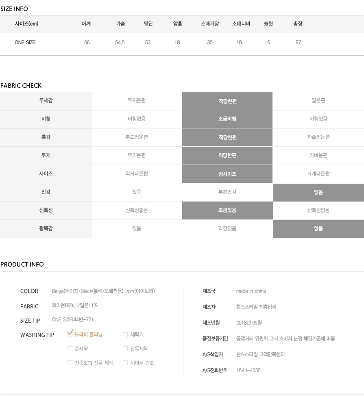Click the 사이즈(cm) table header
The width and height of the screenshot is (364, 397).
26,24
